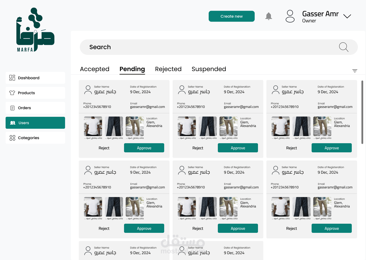The image size is (366, 260).
Task: Approve the seller in the top-middle card
Action: click(238, 148)
